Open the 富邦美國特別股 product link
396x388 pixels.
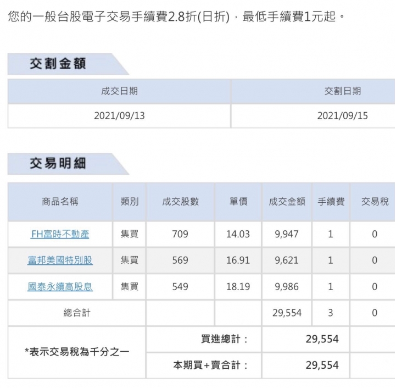tap(60, 260)
